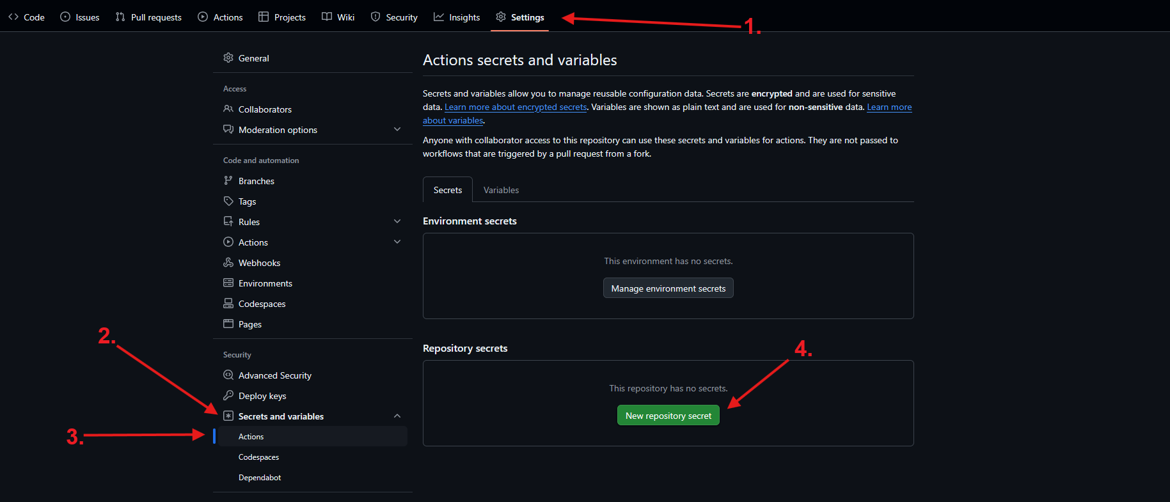Click the Projects tab label

tap(290, 17)
